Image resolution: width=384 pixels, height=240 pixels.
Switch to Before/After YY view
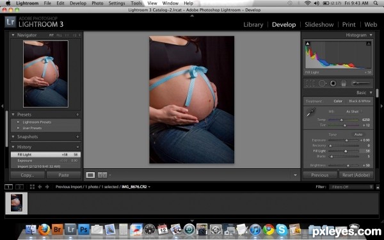tap(102, 175)
